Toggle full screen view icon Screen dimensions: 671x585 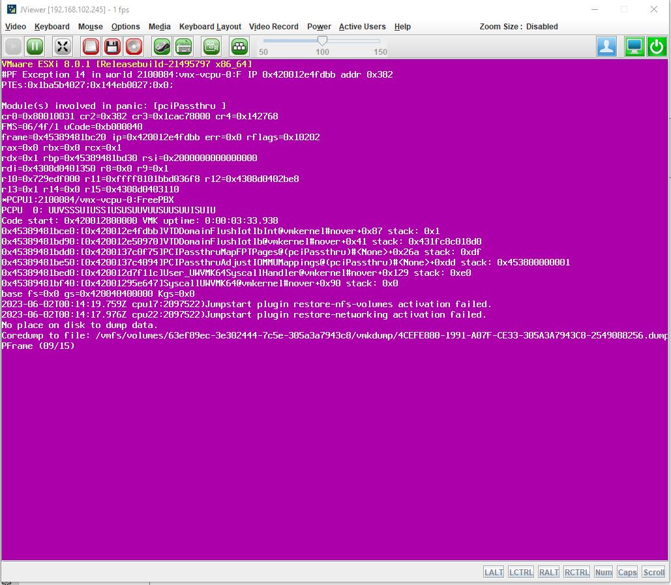pyautogui.click(x=63, y=46)
